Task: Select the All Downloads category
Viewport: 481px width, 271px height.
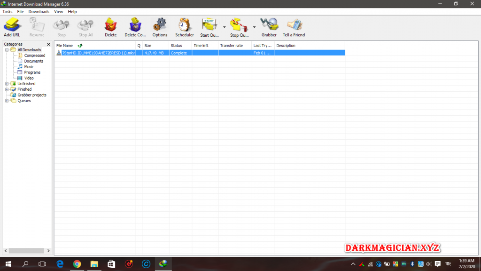Action: tap(29, 50)
